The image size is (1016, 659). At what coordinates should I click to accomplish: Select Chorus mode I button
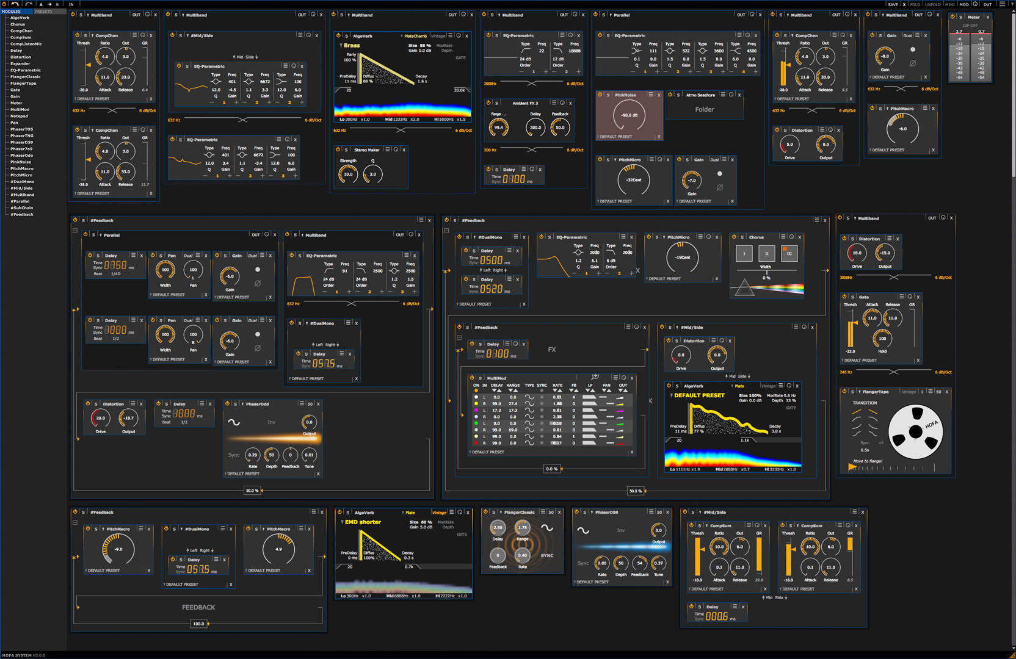coord(744,253)
